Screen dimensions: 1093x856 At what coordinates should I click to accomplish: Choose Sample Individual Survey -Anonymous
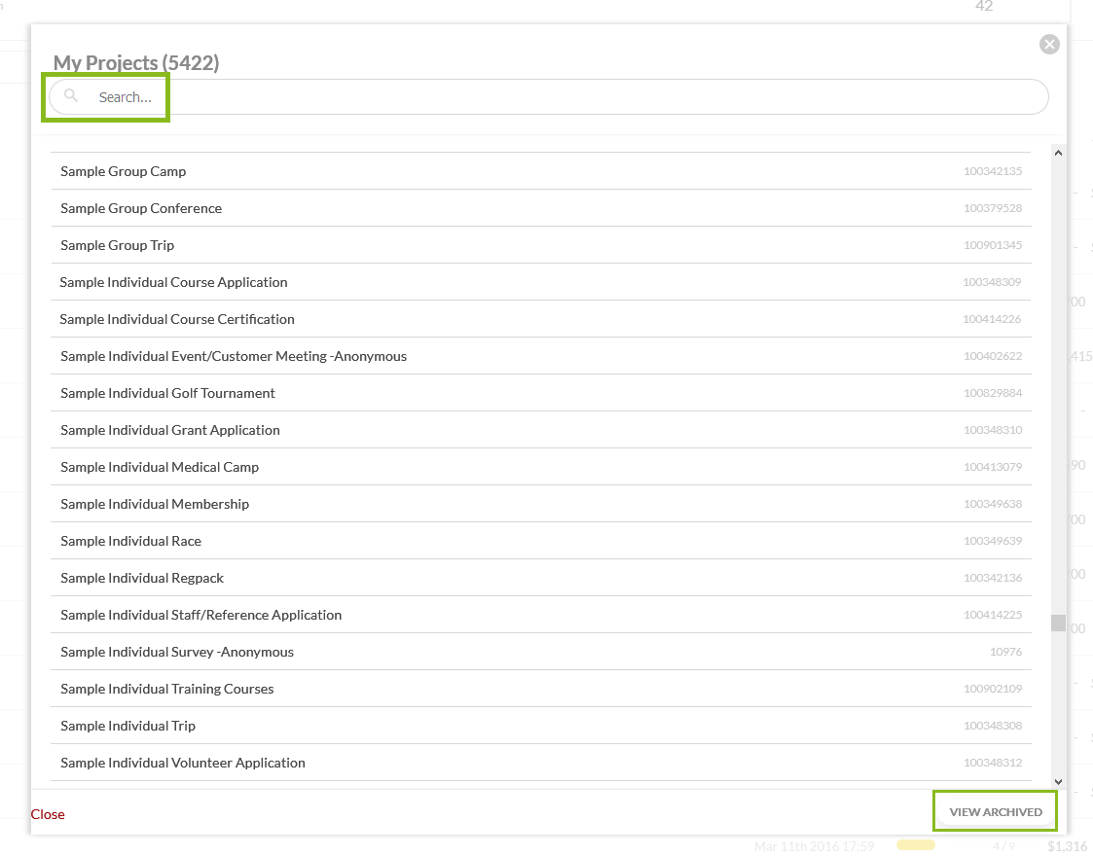tap(177, 652)
